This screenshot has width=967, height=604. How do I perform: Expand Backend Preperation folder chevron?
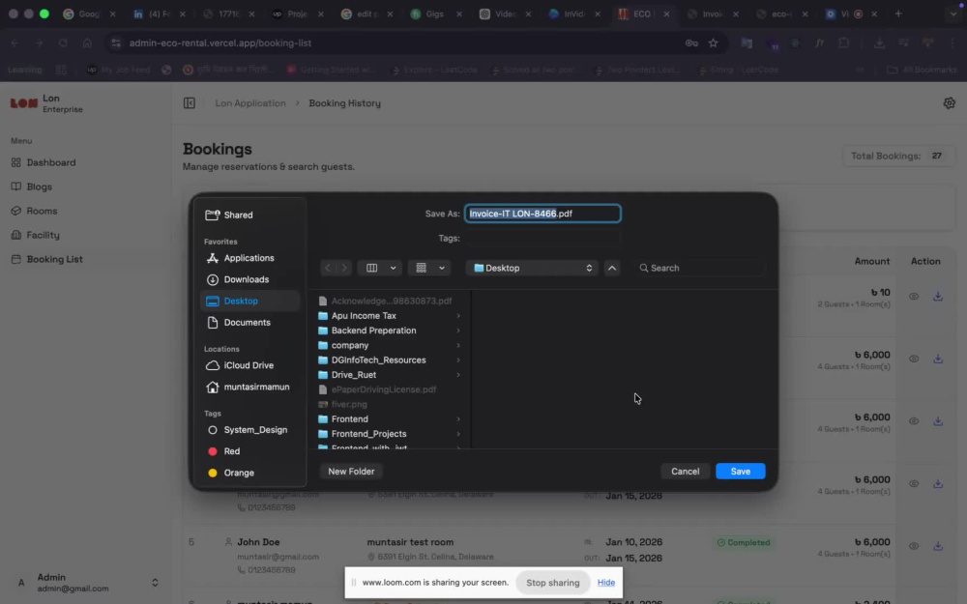(458, 331)
